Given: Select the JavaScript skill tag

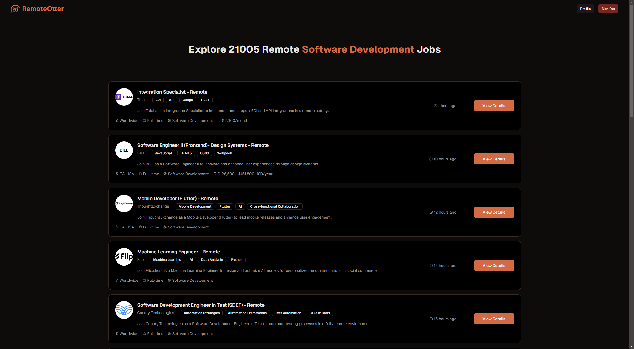Looking at the screenshot, I should [x=163, y=153].
